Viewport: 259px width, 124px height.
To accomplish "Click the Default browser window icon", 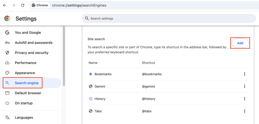I will pos(7,93).
